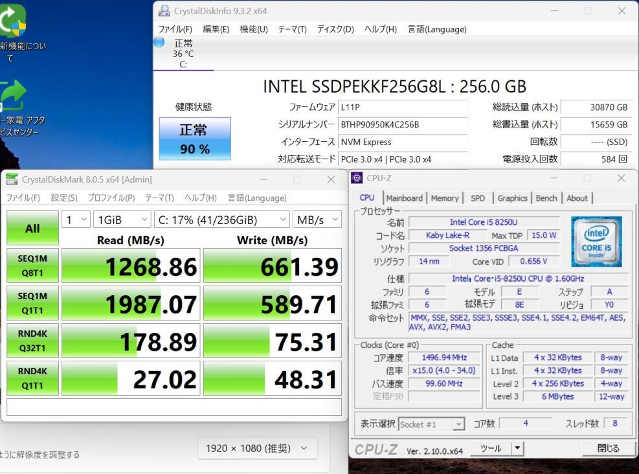Open 言語(Language) menu in CrystalDiskInfo
The width and height of the screenshot is (639, 474).
click(x=437, y=29)
